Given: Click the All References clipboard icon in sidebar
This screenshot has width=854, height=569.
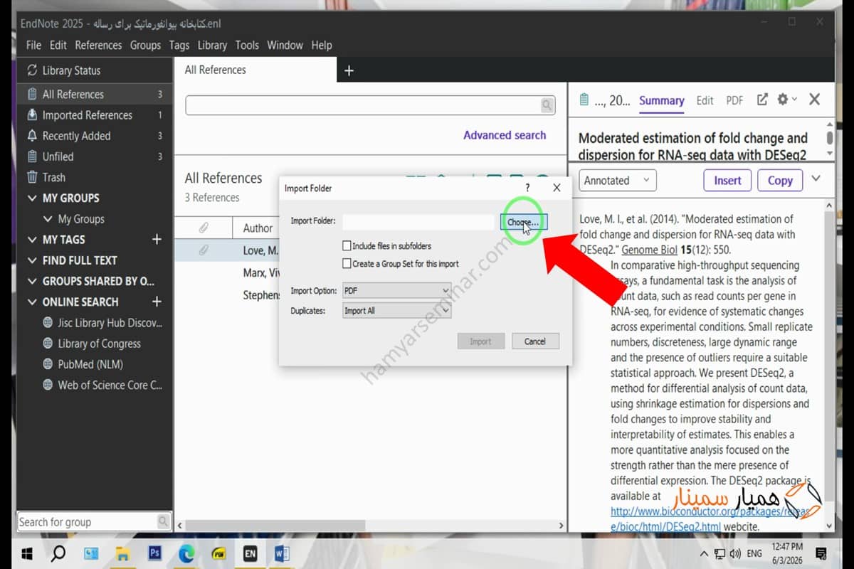Looking at the screenshot, I should click(32, 94).
